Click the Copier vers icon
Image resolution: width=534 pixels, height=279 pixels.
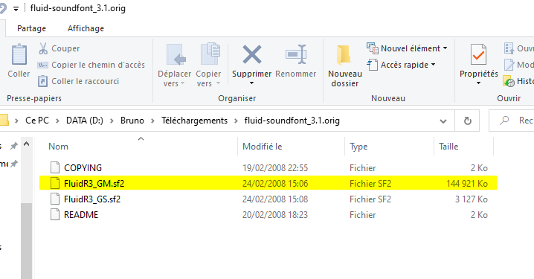click(210, 54)
